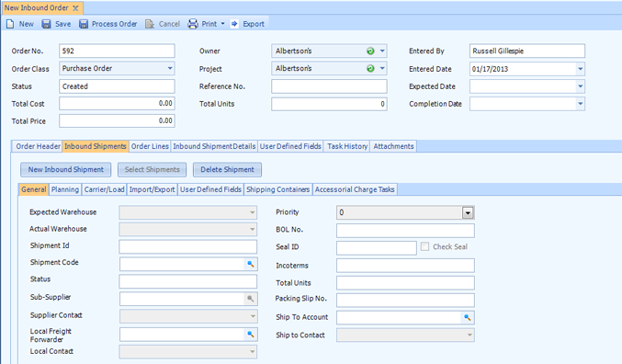
Task: Open the Local Contact dropdown
Action: coord(252,351)
